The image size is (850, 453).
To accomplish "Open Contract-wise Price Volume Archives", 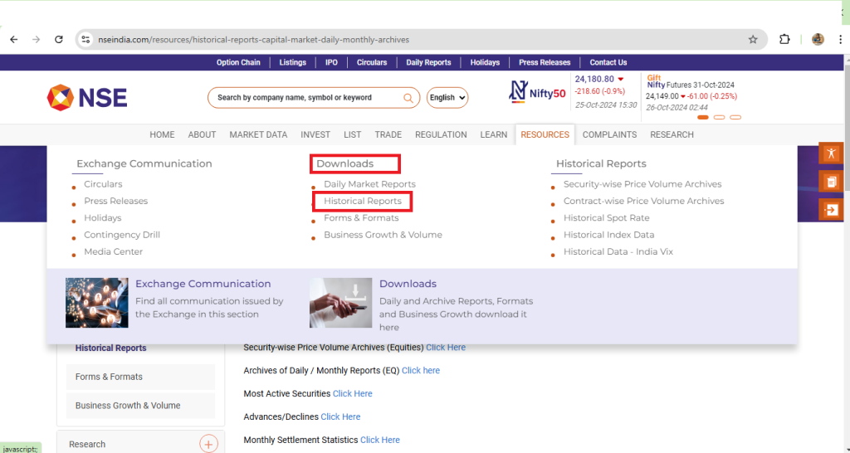I will coord(643,201).
